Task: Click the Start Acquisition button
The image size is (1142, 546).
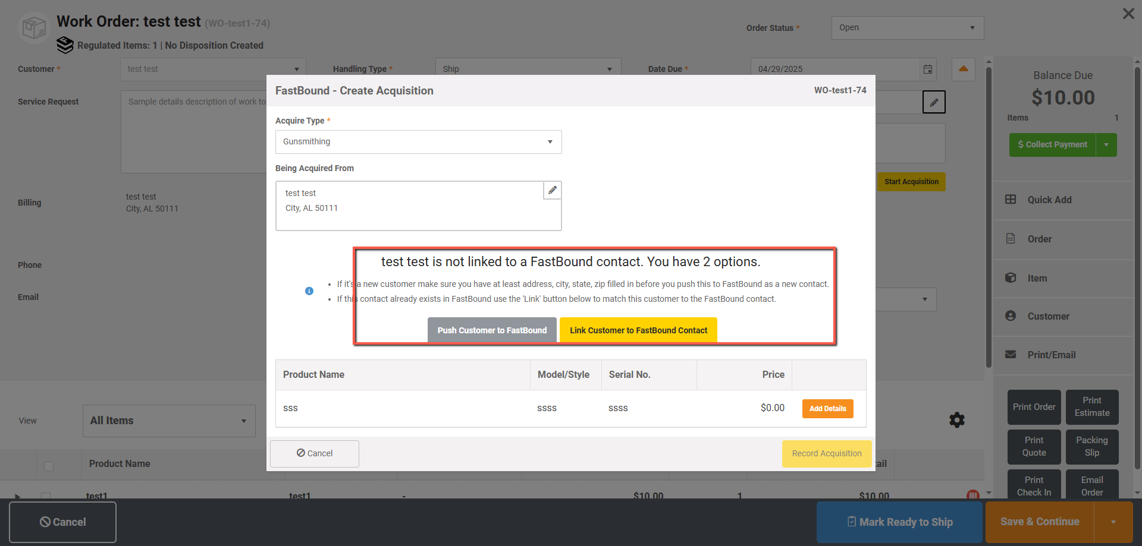Action: (911, 182)
